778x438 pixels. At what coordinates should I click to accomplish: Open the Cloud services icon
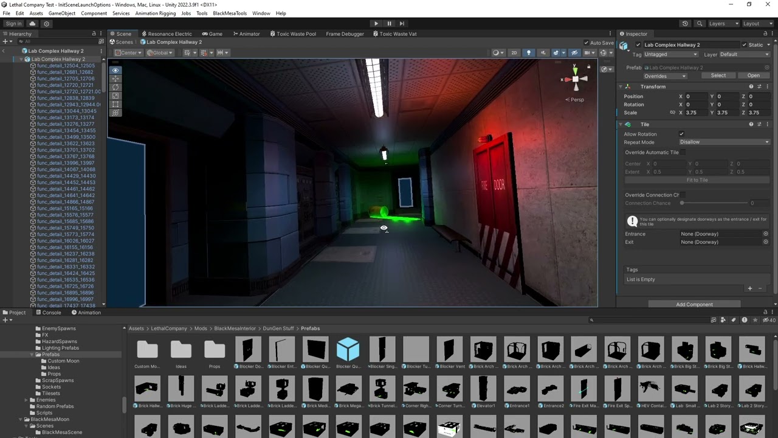tap(32, 24)
